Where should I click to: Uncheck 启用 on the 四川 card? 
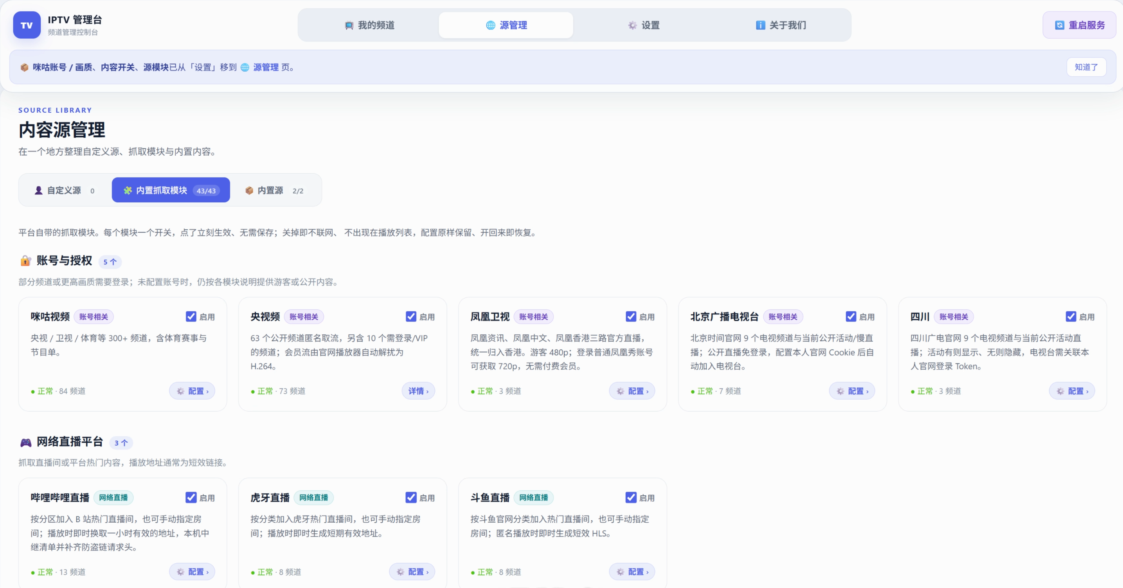point(1071,316)
